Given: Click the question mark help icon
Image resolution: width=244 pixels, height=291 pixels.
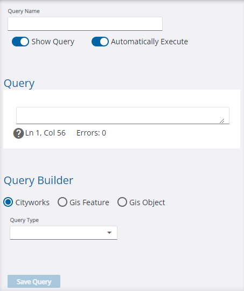Looking at the screenshot, I should 18,133.
